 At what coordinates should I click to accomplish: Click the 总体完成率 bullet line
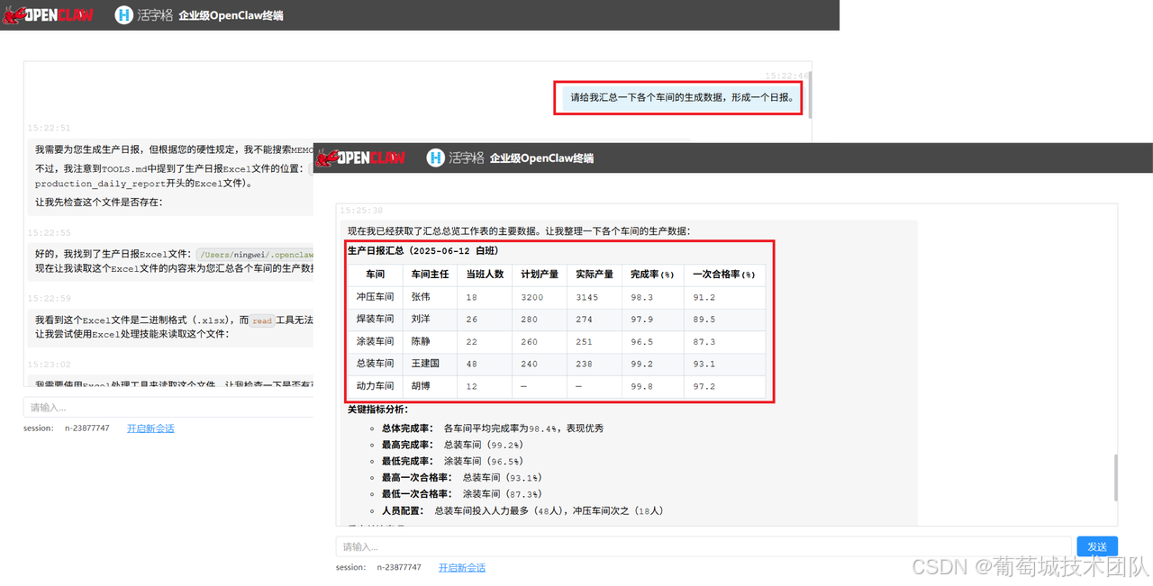pos(493,428)
